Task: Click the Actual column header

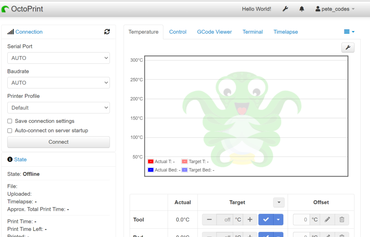Action: click(x=182, y=202)
